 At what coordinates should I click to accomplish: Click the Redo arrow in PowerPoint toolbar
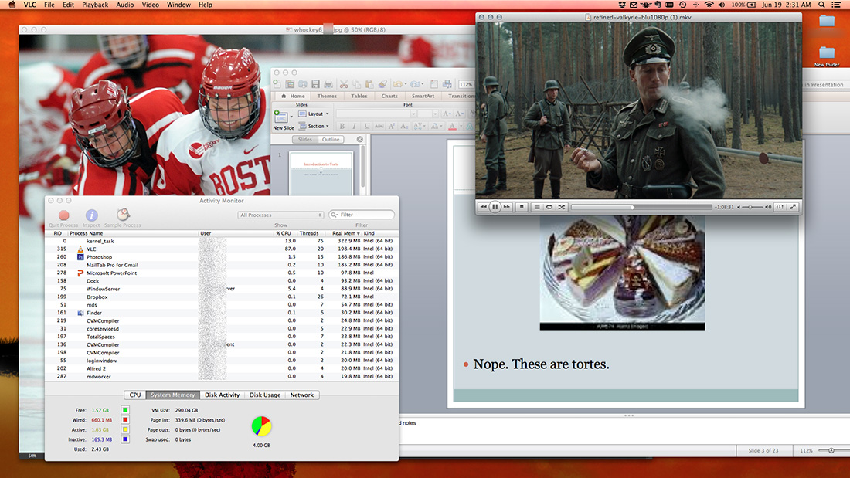pos(415,84)
